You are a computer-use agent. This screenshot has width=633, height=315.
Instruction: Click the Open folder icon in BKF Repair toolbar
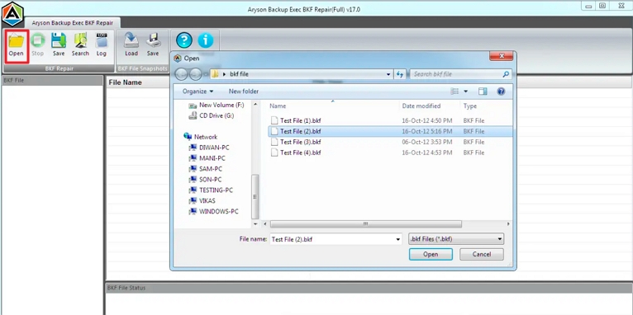point(17,45)
